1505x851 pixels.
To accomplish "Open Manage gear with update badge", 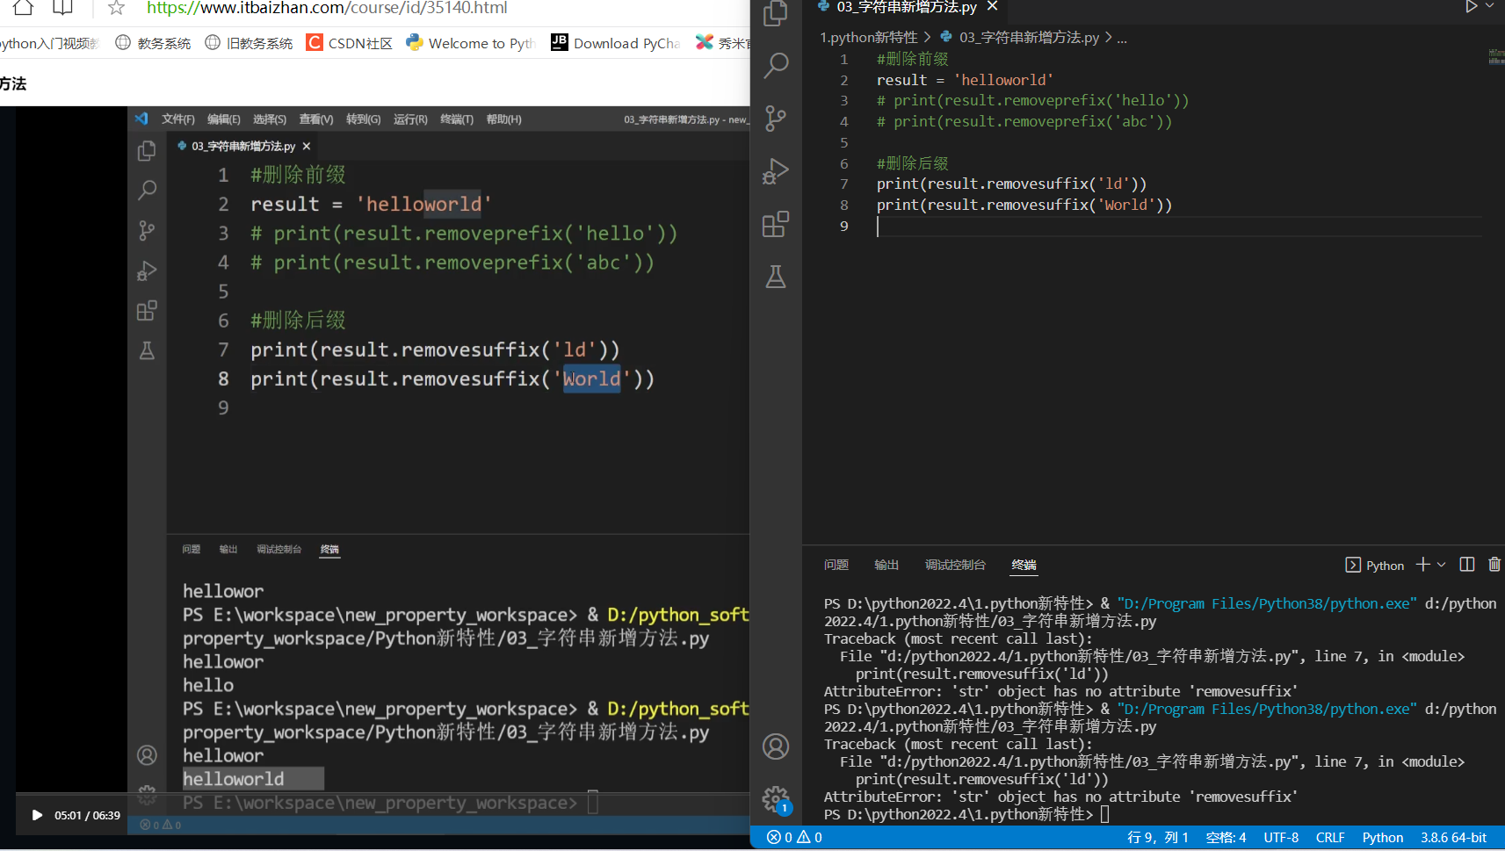I will click(776, 799).
